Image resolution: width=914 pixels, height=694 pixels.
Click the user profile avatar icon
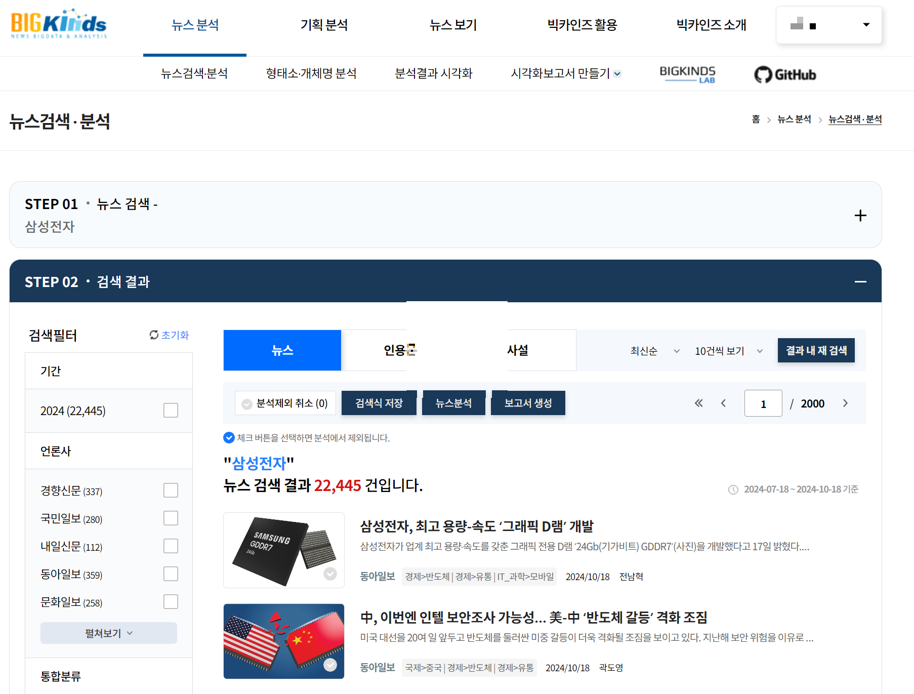coord(797,24)
